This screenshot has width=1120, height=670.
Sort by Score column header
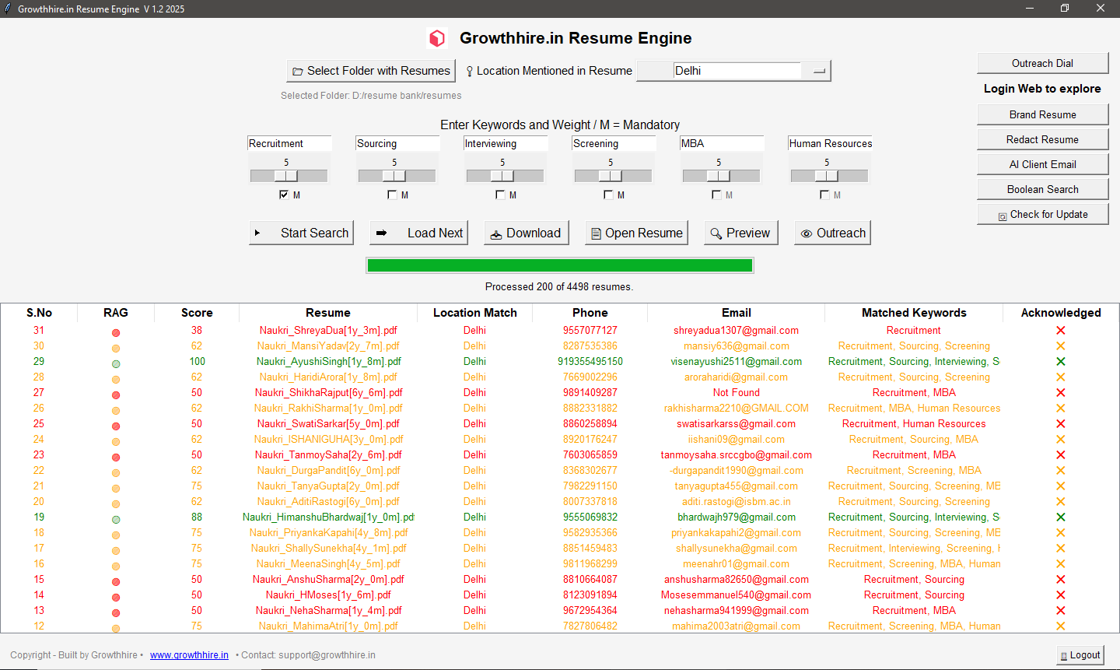(x=197, y=313)
